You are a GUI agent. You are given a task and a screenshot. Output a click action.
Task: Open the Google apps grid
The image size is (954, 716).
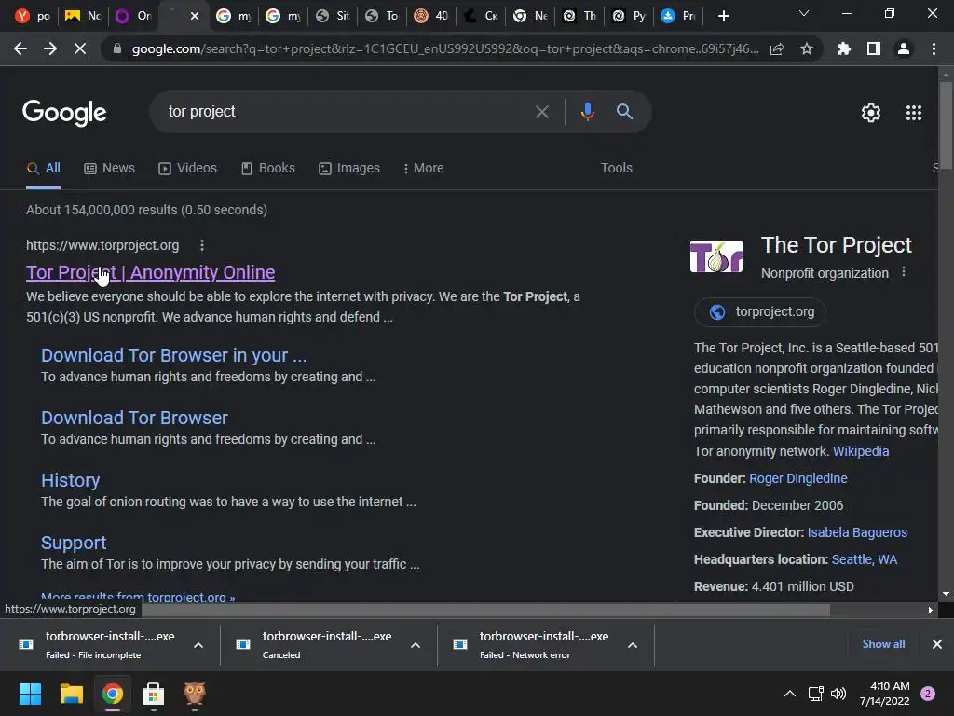click(914, 113)
